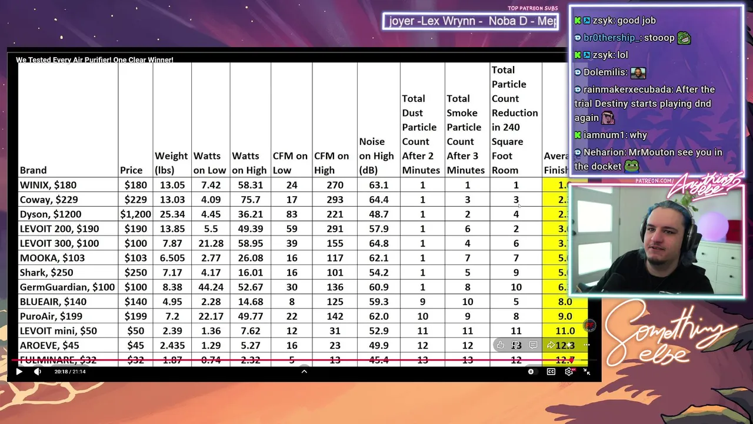The image size is (753, 424).
Task: Click the 20:18 / 21:14 time display
Action: 70,372
